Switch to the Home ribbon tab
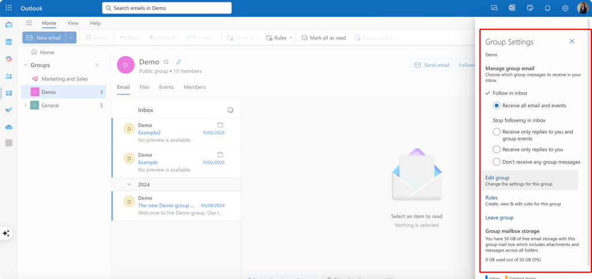 [x=49, y=23]
